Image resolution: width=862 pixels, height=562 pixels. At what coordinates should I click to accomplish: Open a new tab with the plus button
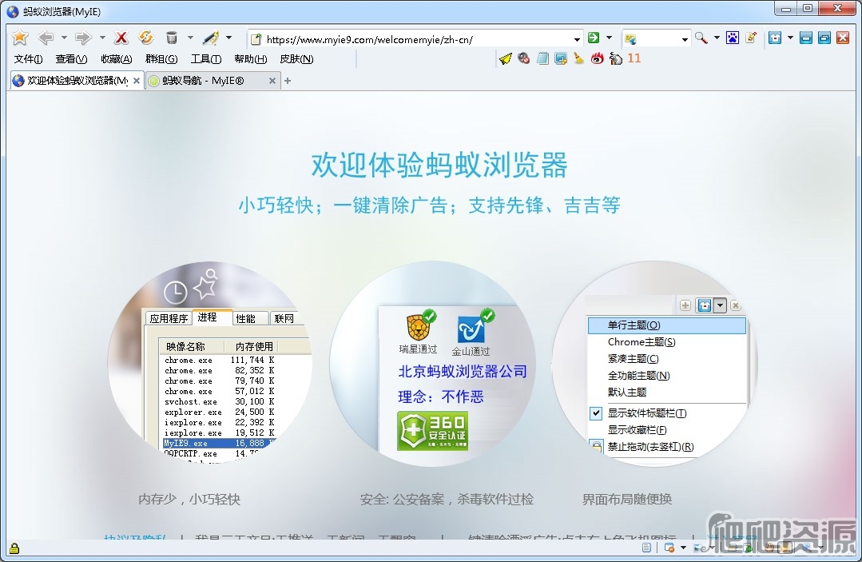[x=288, y=80]
